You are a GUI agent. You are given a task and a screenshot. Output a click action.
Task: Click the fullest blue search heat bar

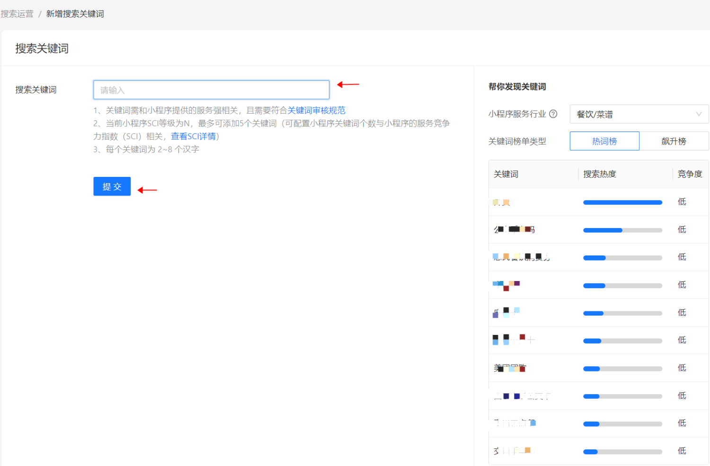click(622, 202)
